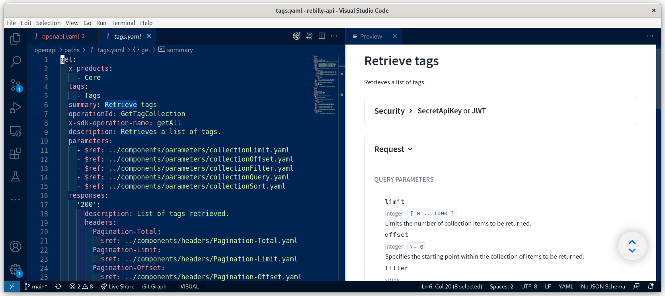Screen dimensions: 665x296
Task: Expand the Security section chevron
Action: click(x=411, y=111)
